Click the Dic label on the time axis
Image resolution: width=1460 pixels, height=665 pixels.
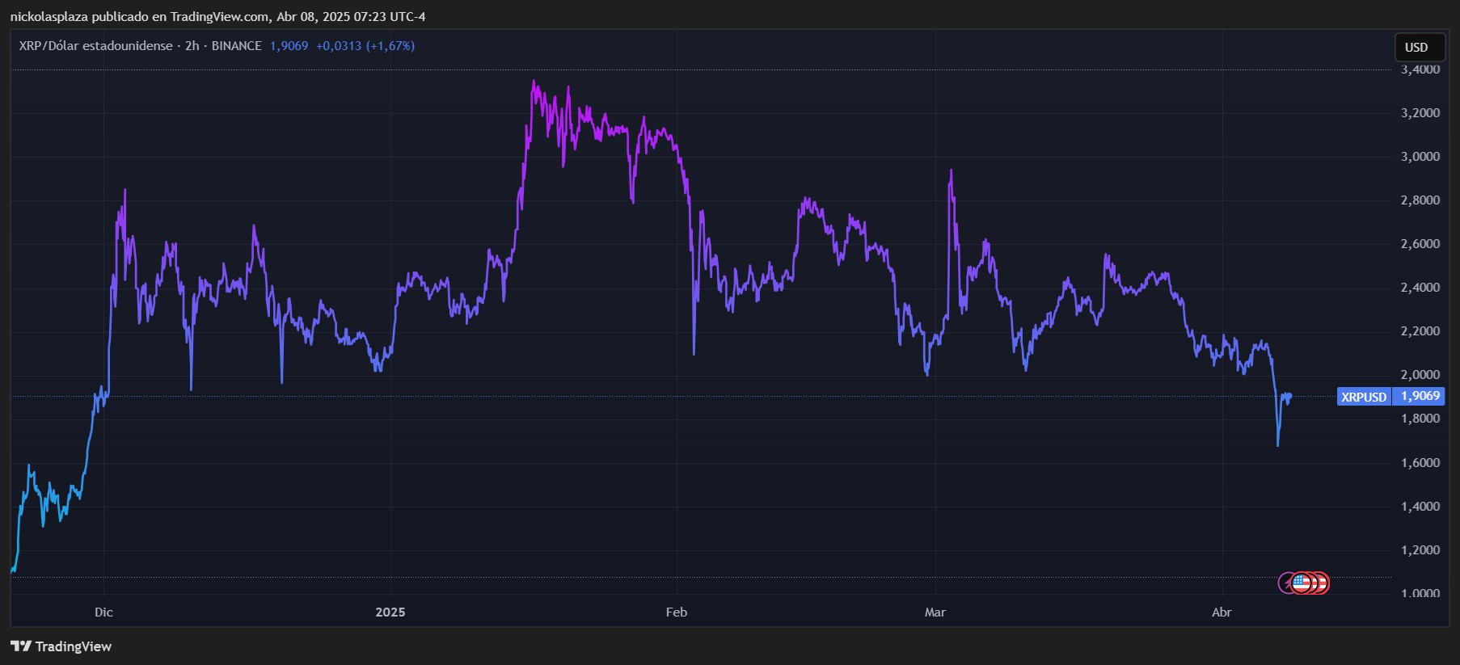103,612
